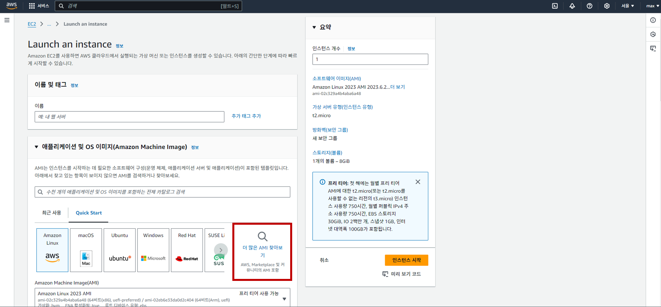
Task: Open the Software Image (AMI) summary link
Action: tap(336, 79)
